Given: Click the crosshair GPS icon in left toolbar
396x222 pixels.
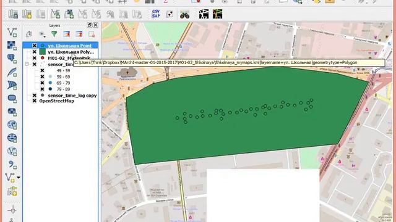Looking at the screenshot, I should pos(12,210).
